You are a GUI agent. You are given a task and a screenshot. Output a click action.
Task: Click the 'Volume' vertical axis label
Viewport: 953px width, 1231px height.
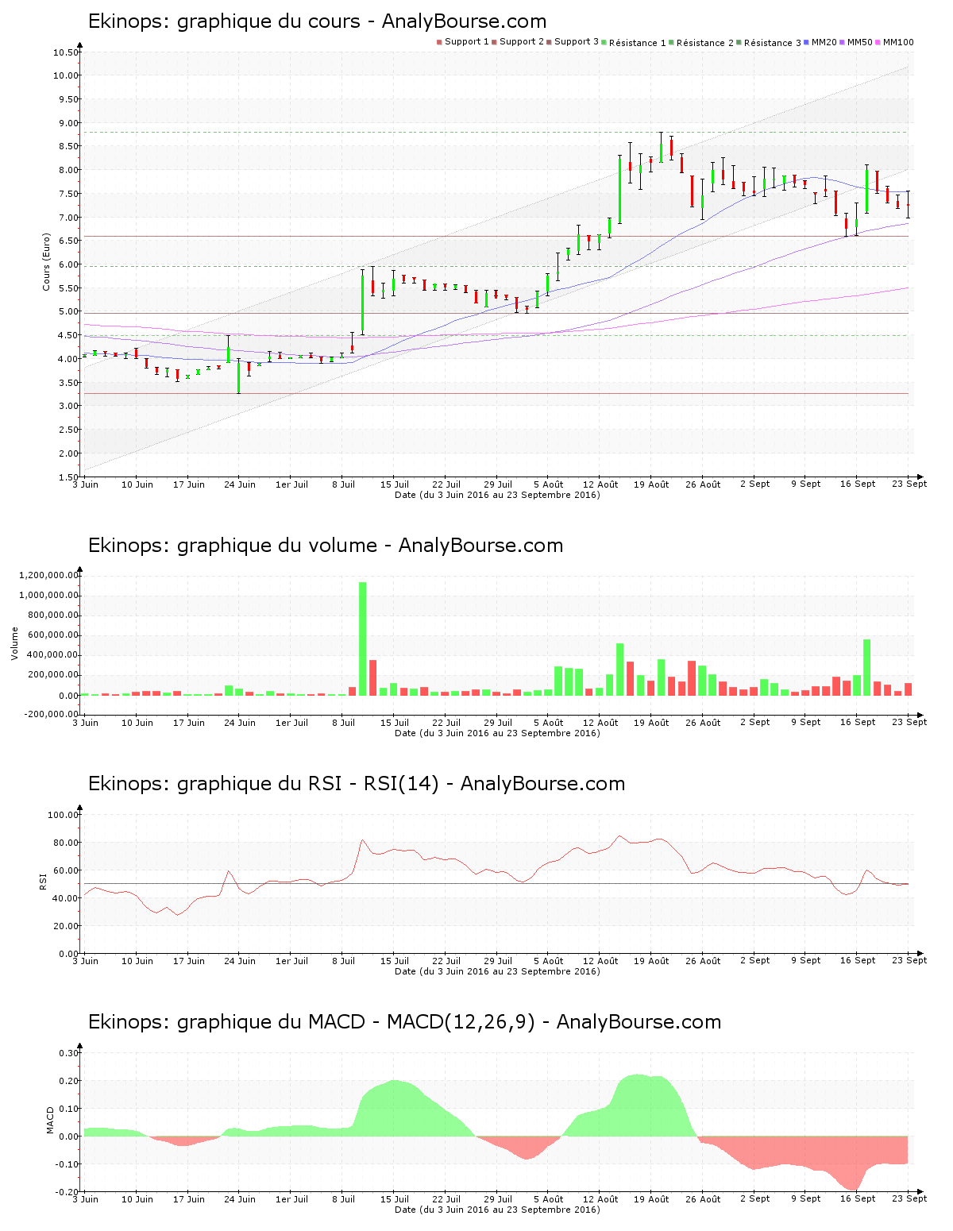coord(14,643)
